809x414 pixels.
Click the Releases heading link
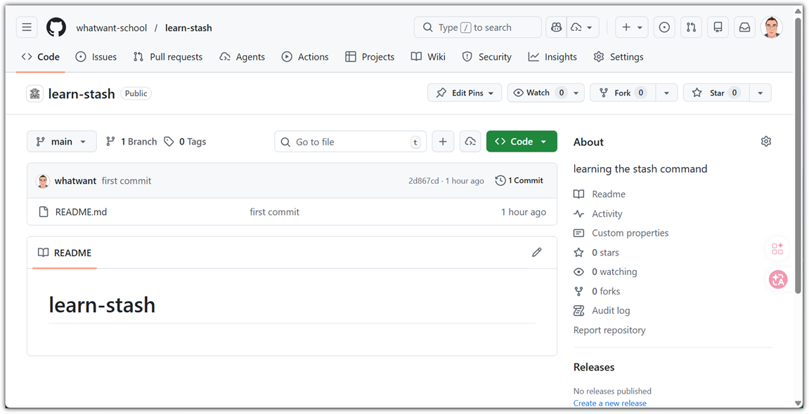[594, 367]
